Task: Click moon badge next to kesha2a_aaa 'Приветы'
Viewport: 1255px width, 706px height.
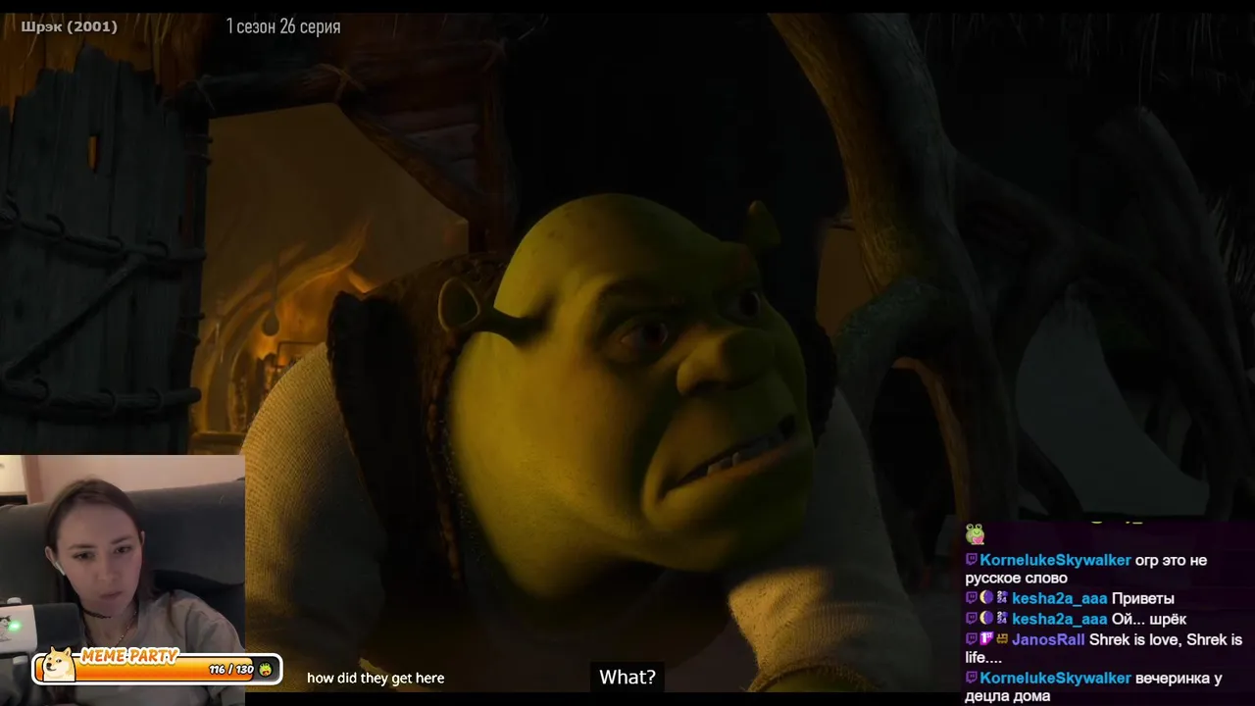Action: (986, 598)
